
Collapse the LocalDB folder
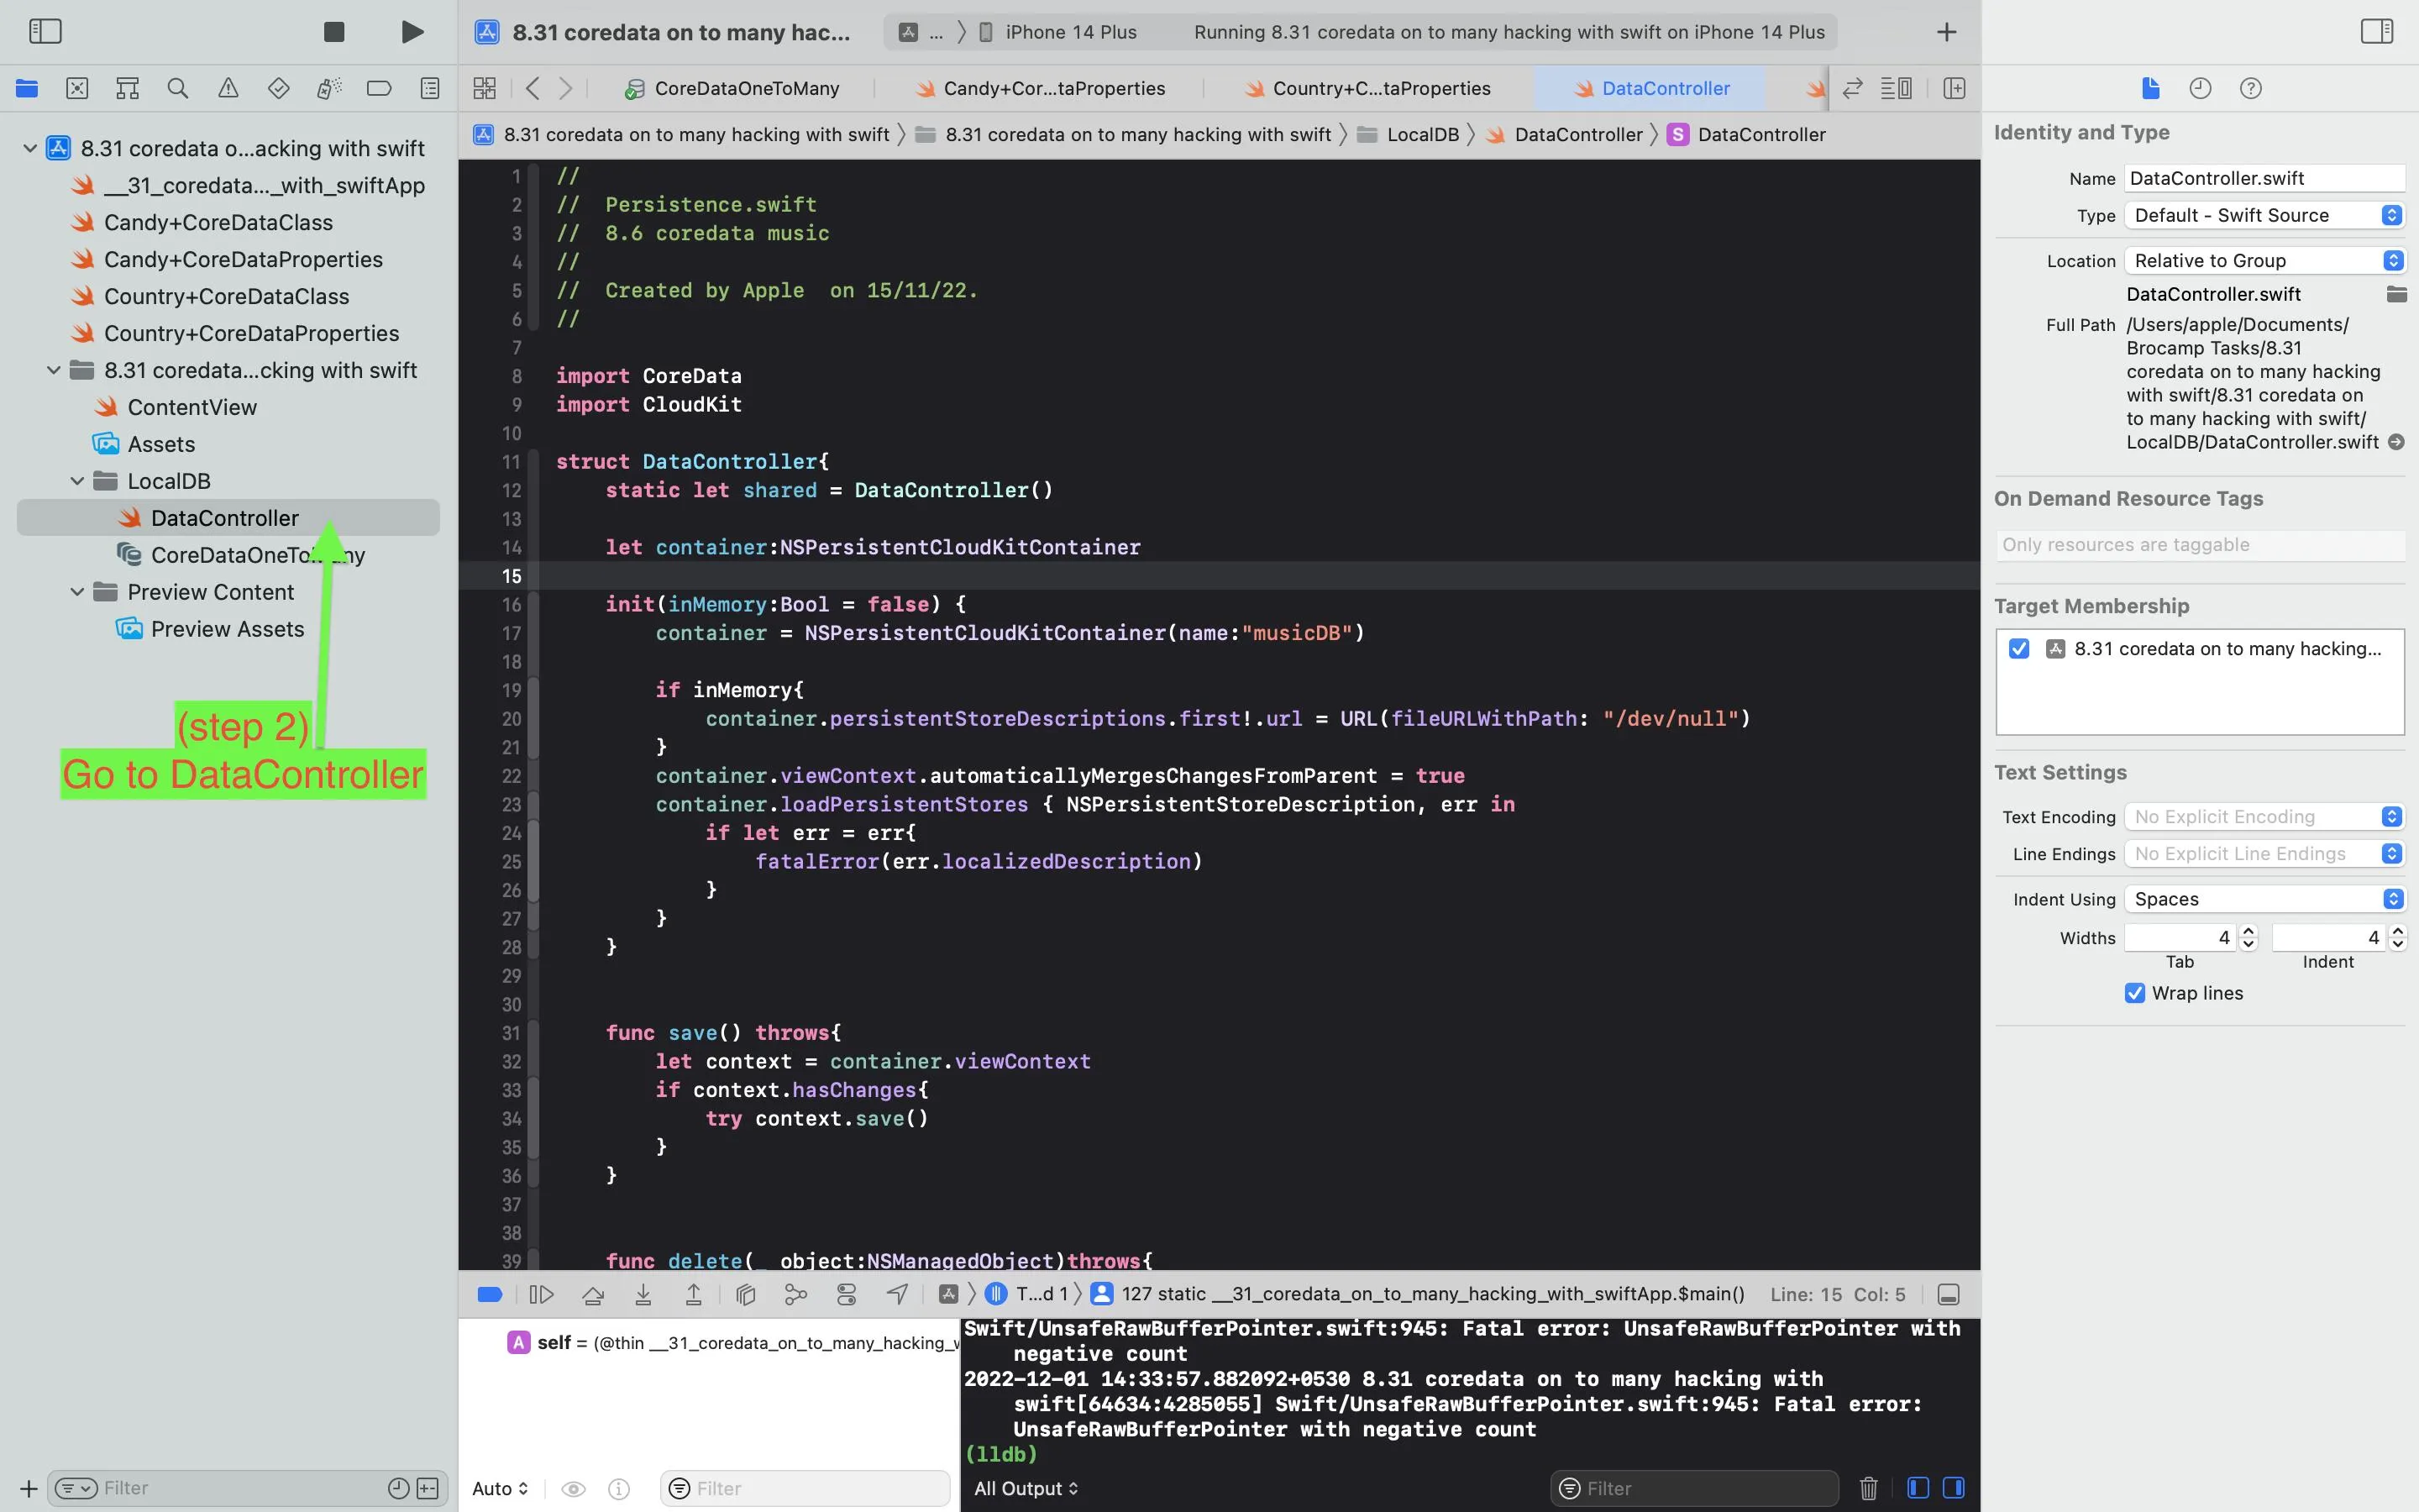tap(77, 481)
